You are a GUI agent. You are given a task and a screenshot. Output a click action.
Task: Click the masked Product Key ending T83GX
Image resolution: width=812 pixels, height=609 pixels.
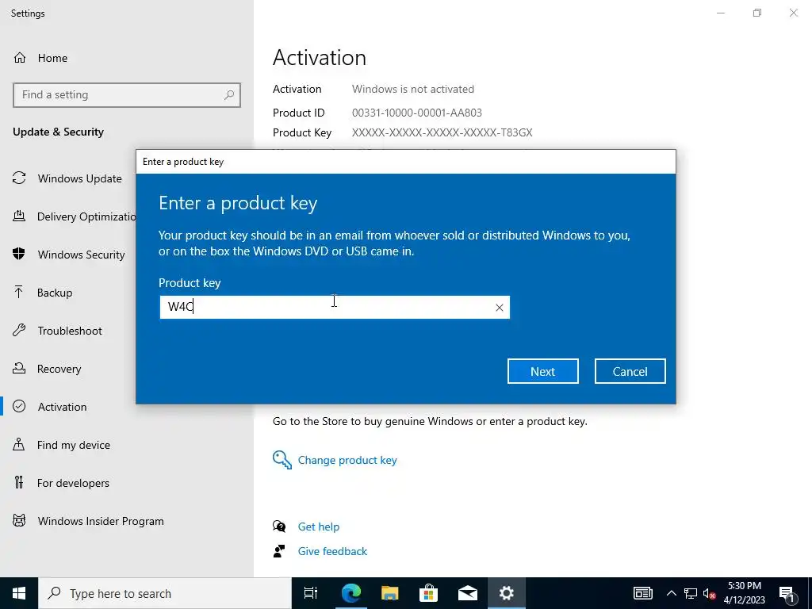[442, 132]
